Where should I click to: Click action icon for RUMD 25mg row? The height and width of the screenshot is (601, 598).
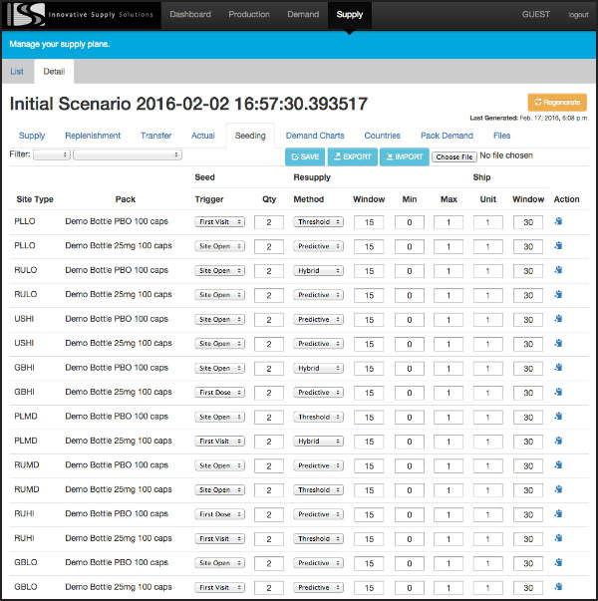coord(558,489)
